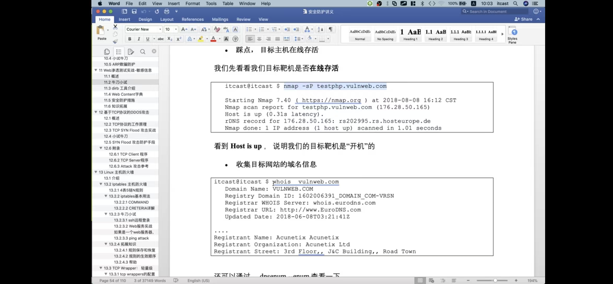Click the Increase Indent icon
This screenshot has height=284, width=613.
[x=296, y=29]
